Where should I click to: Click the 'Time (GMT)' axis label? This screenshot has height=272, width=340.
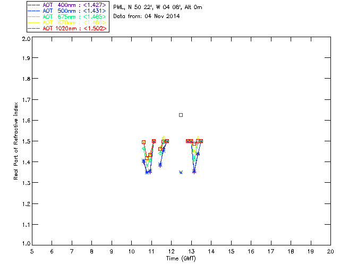[x=181, y=259]
